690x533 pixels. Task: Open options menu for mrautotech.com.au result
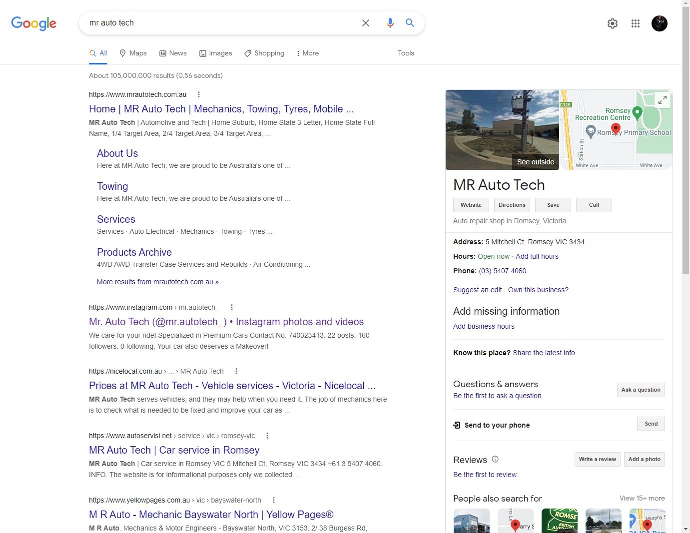[199, 94]
